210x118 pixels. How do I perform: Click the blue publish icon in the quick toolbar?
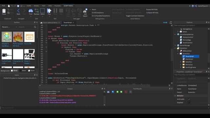(x=18, y=6)
